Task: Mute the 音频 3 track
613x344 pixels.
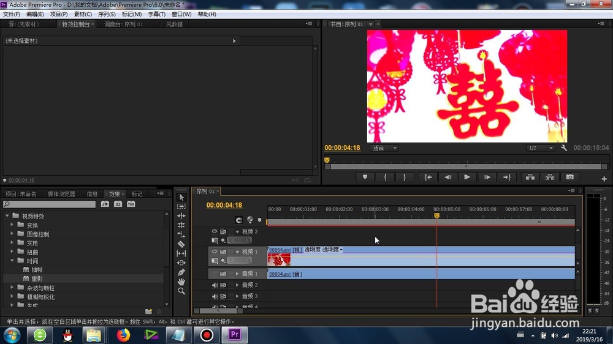Action: click(x=215, y=296)
